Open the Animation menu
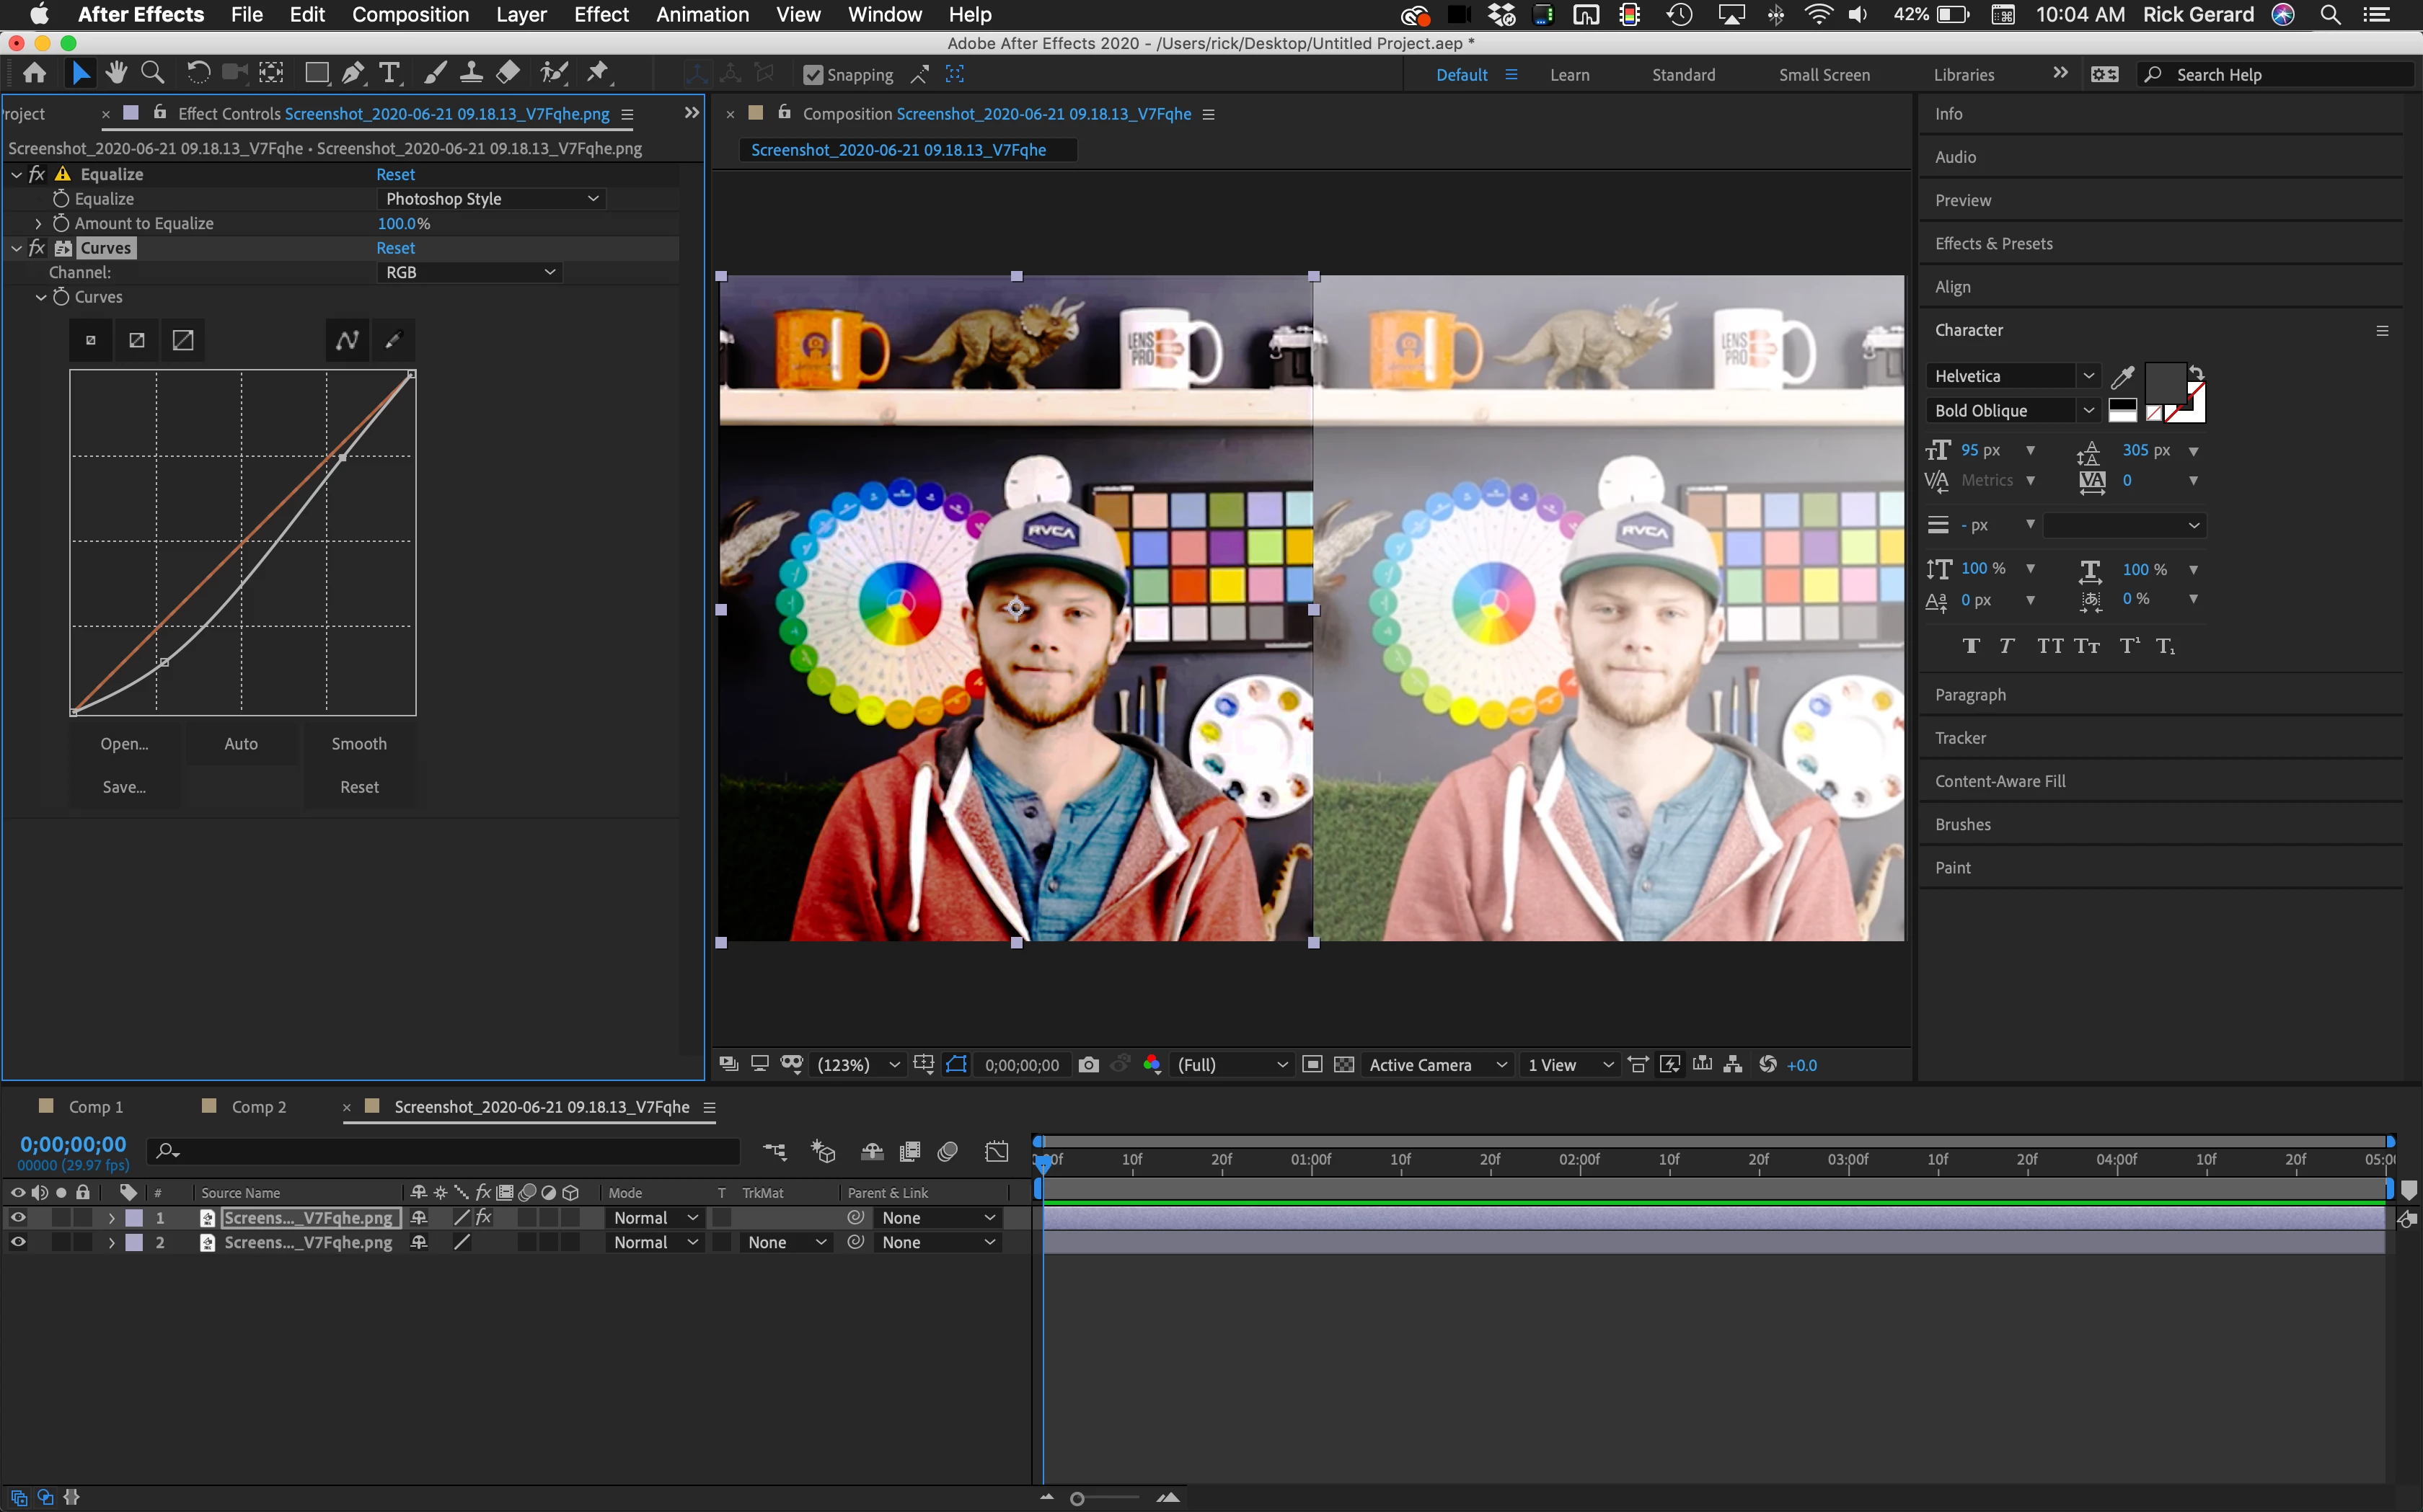Image resolution: width=2423 pixels, height=1512 pixels. 701,15
